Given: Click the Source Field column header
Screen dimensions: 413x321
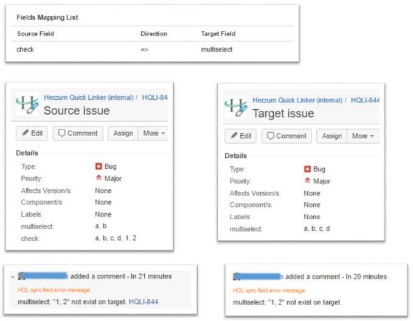Looking at the screenshot, I should click(x=35, y=34).
